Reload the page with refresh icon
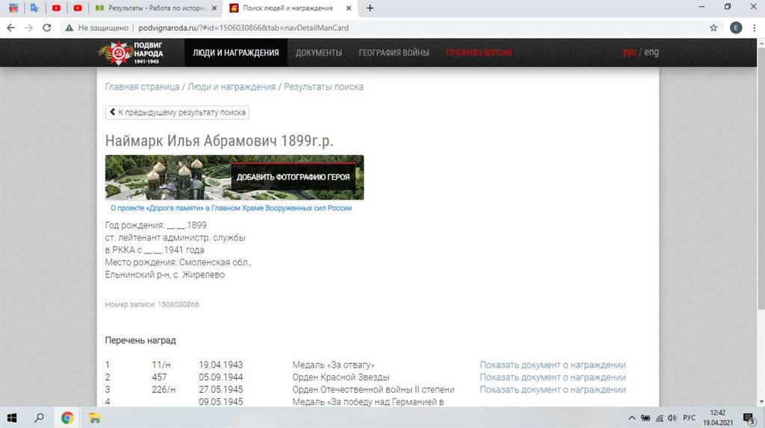The height and width of the screenshot is (428, 765). tap(47, 28)
